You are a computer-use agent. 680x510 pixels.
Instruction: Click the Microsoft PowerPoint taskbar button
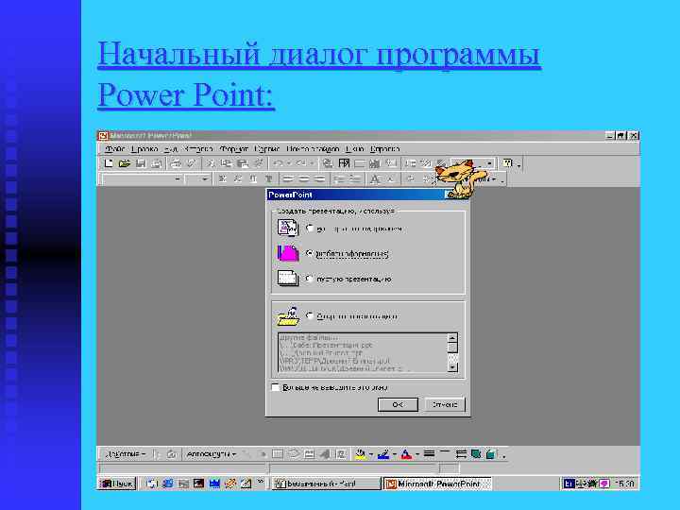[x=437, y=484]
